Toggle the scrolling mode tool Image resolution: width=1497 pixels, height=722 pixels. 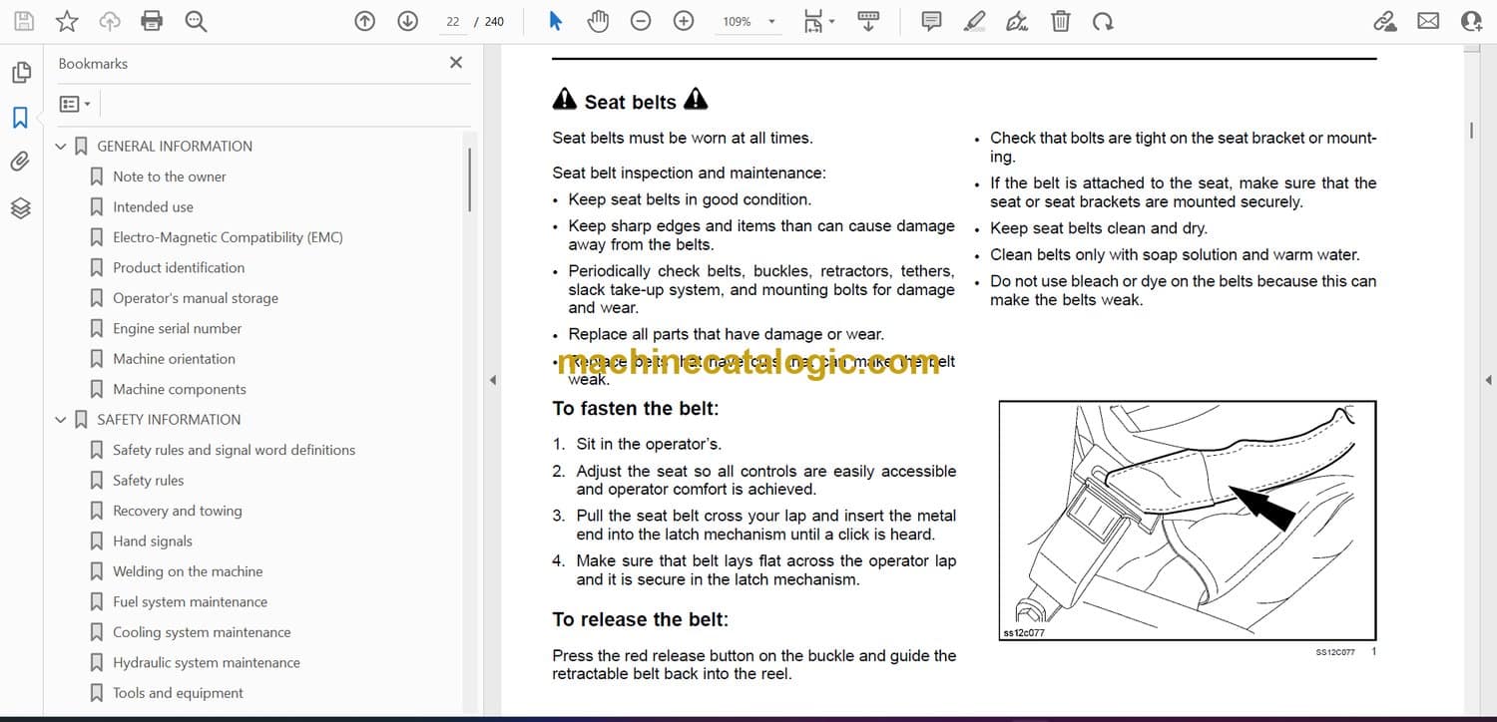tap(868, 21)
